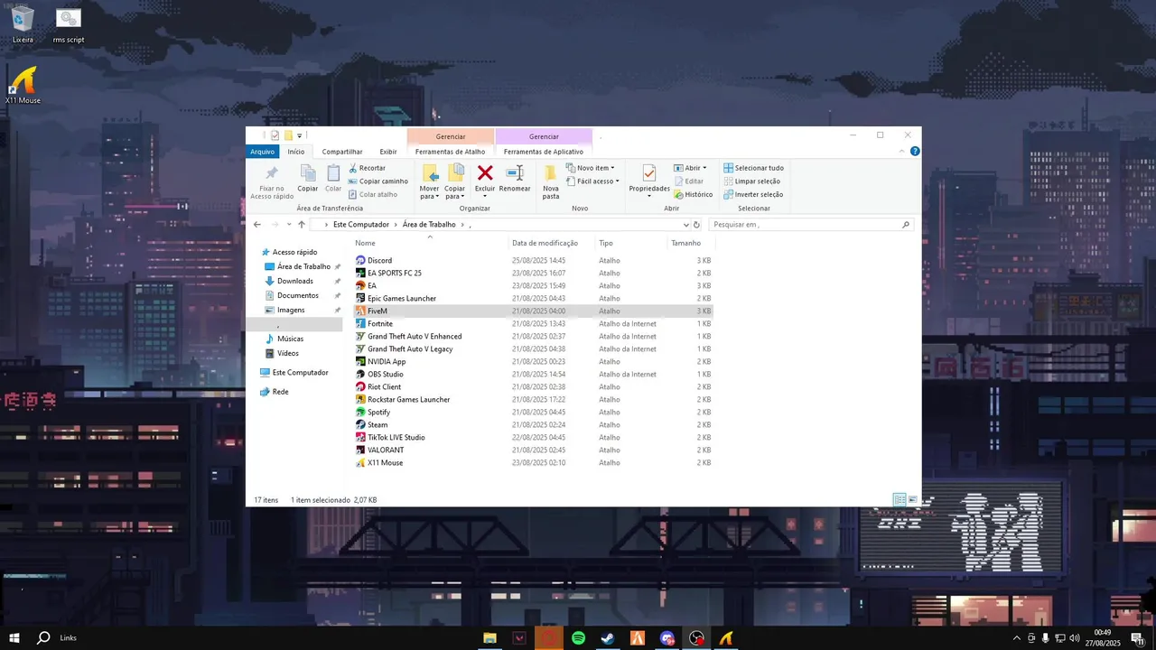This screenshot has width=1156, height=650.
Task: Switch to details view at window bottom-right
Action: [900, 499]
